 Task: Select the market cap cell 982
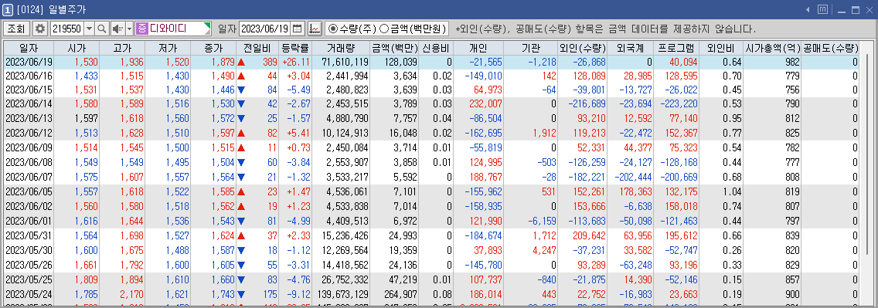772,62
